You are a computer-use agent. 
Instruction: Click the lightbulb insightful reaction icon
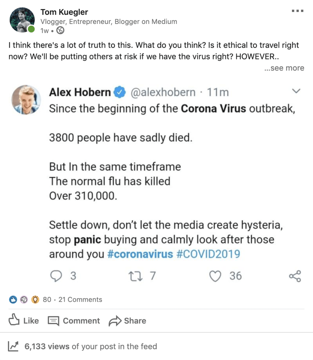coord(35,300)
